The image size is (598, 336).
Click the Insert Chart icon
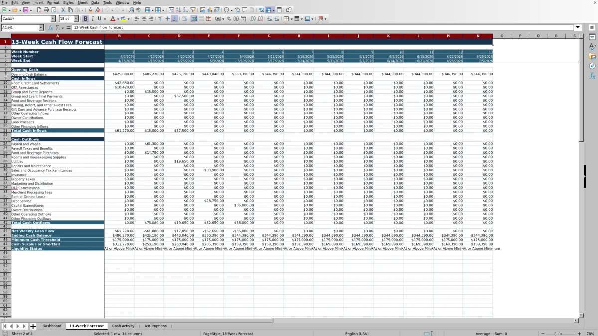[x=210, y=10]
